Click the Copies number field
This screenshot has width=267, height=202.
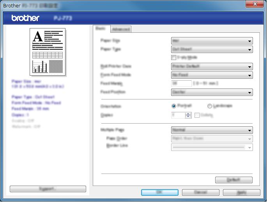[178, 115]
